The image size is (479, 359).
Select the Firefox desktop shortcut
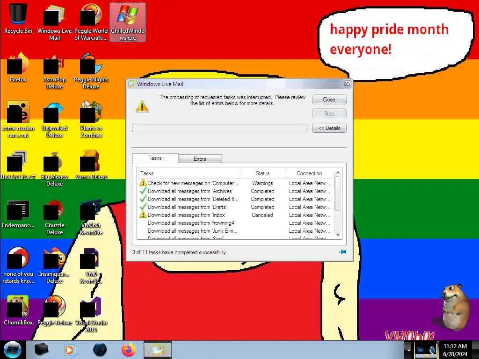coord(18,68)
